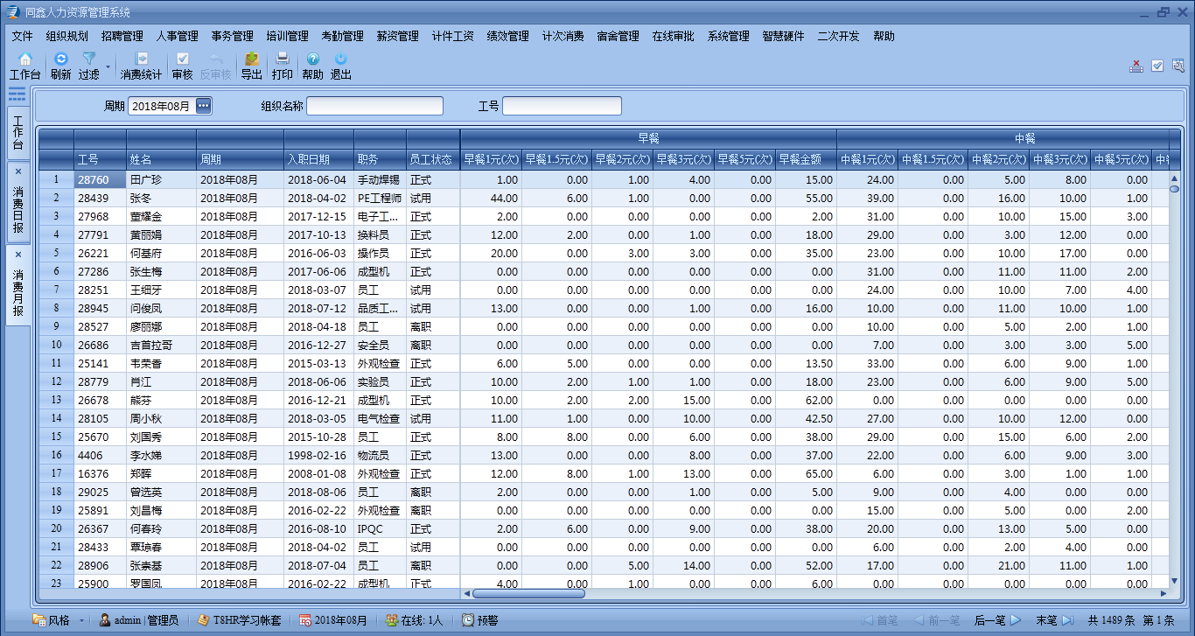
Task: Jump to last record with 末笔
Action: [x=1054, y=620]
